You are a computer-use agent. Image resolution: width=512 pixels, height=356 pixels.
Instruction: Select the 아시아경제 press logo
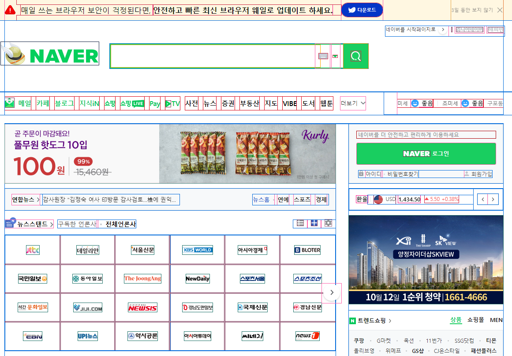coord(252,250)
